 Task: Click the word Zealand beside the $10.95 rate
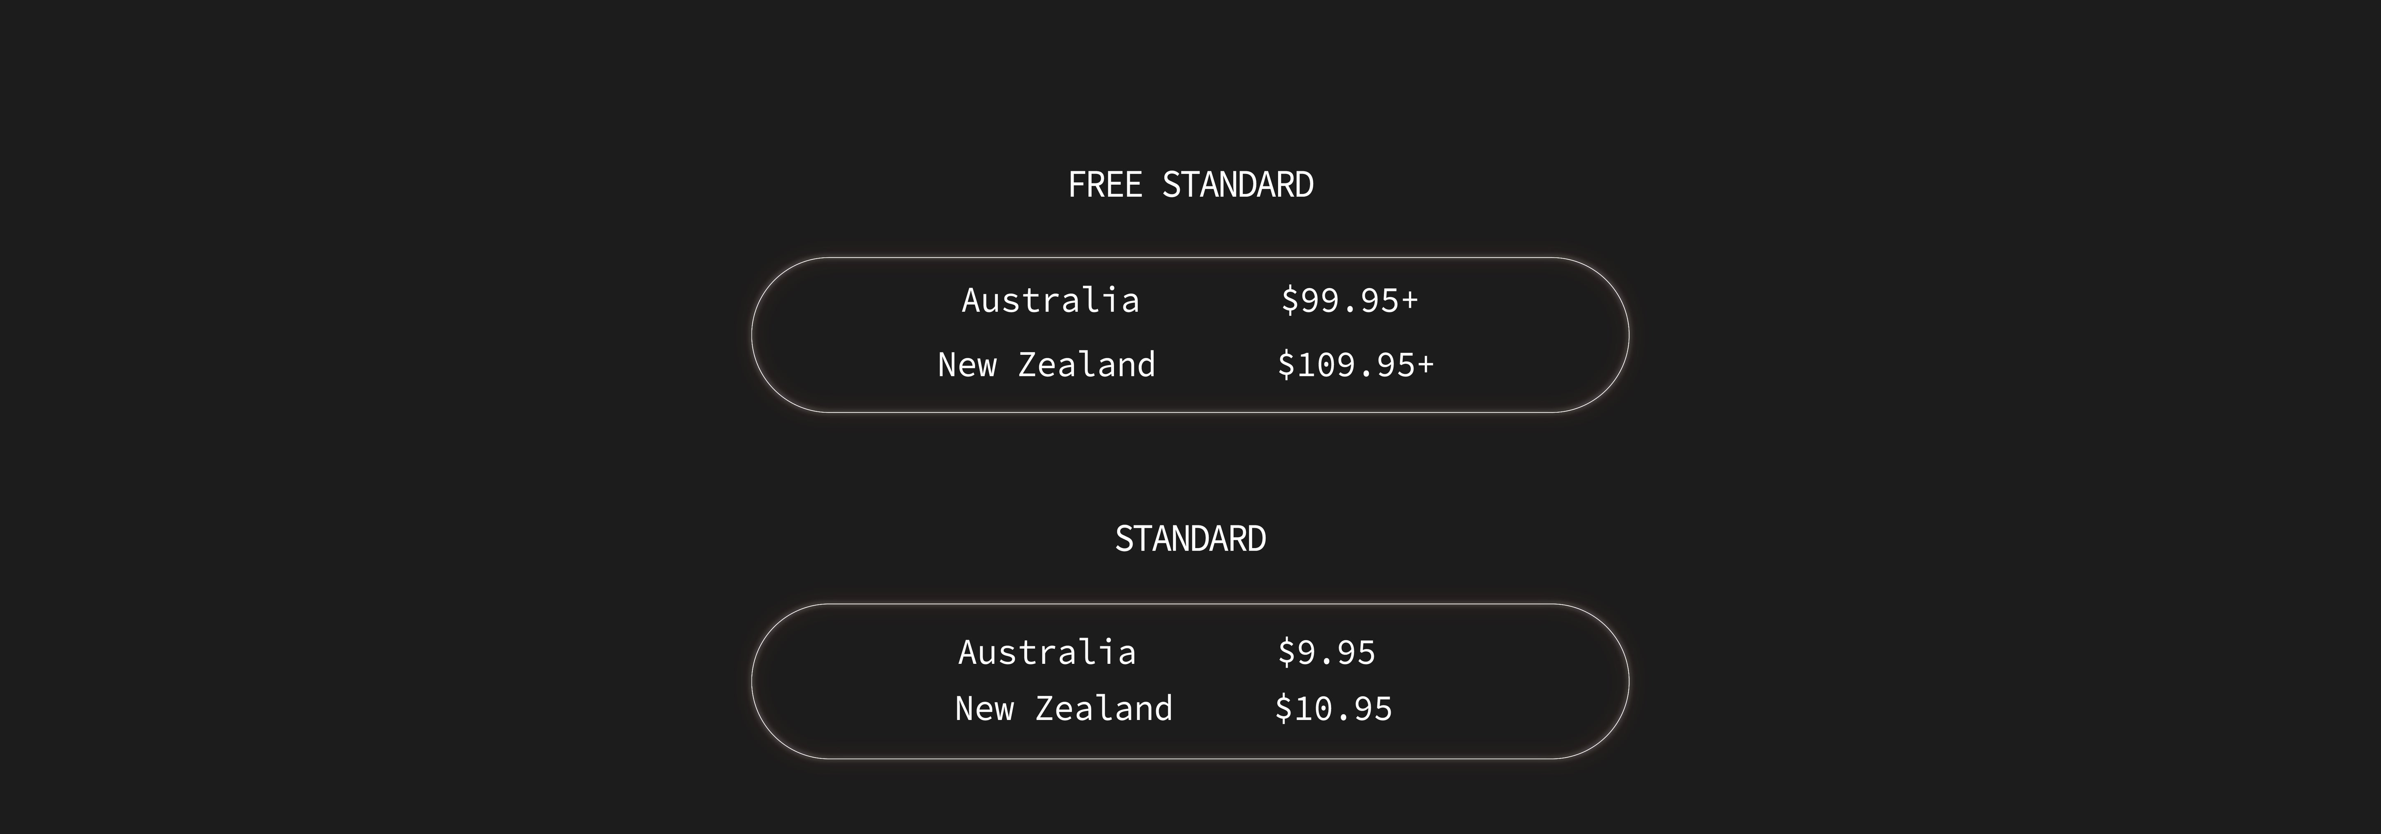pyautogui.click(x=1104, y=709)
